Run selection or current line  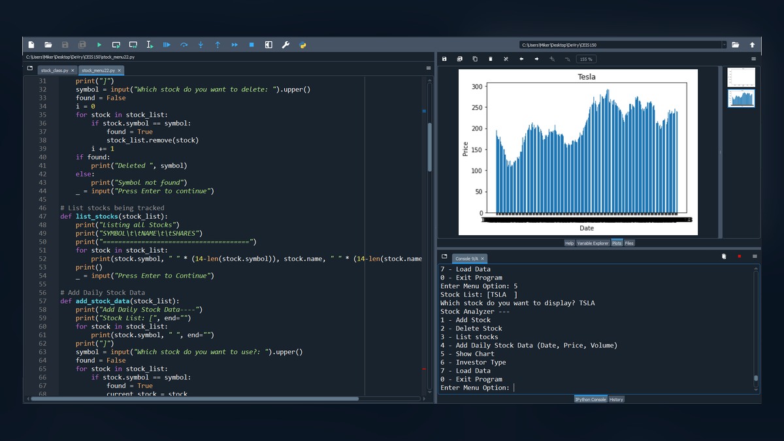pos(150,45)
